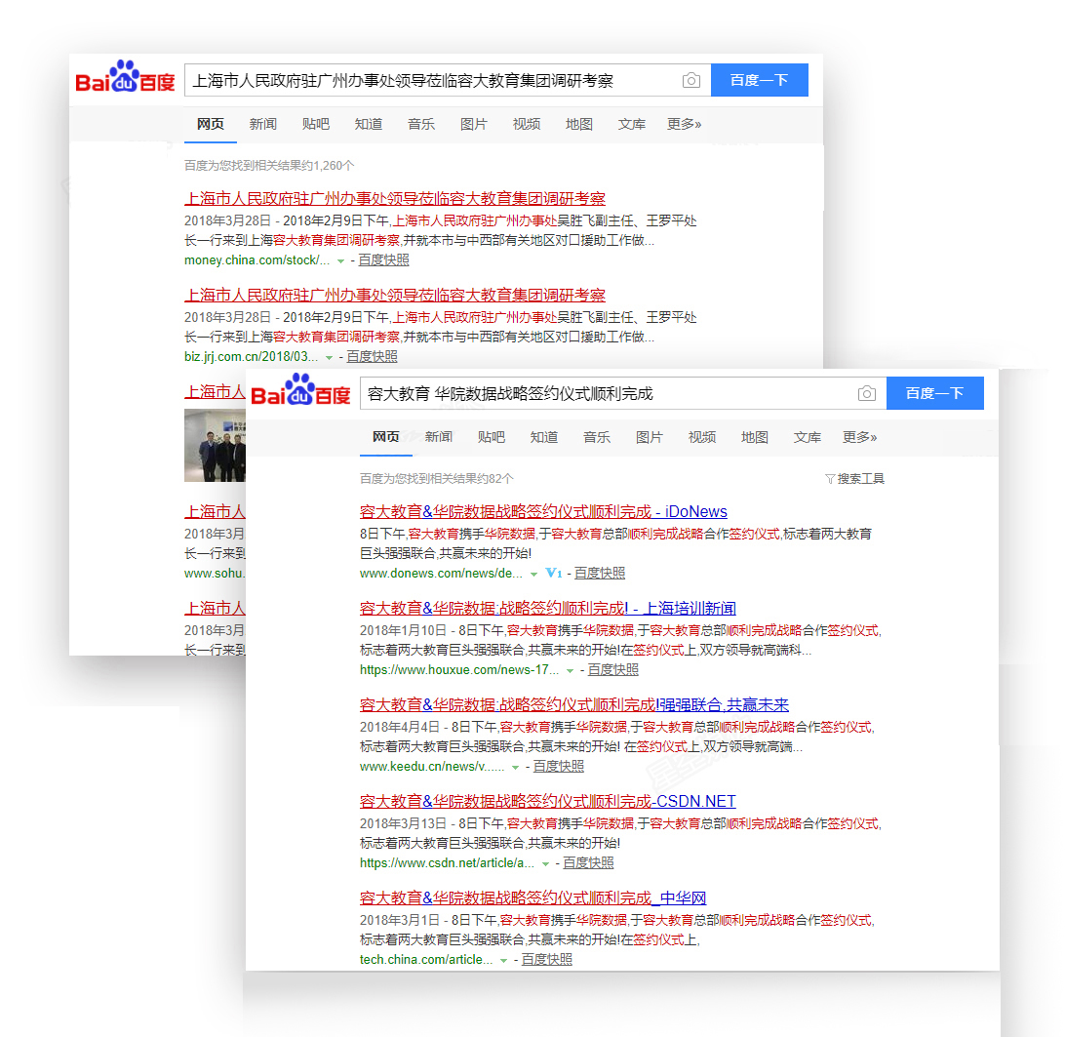Screen dimensions: 1065x1037
Task: Open 百度快照 next to houxue.com result
Action: click(613, 670)
